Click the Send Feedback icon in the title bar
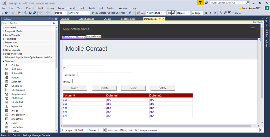 [207, 3]
